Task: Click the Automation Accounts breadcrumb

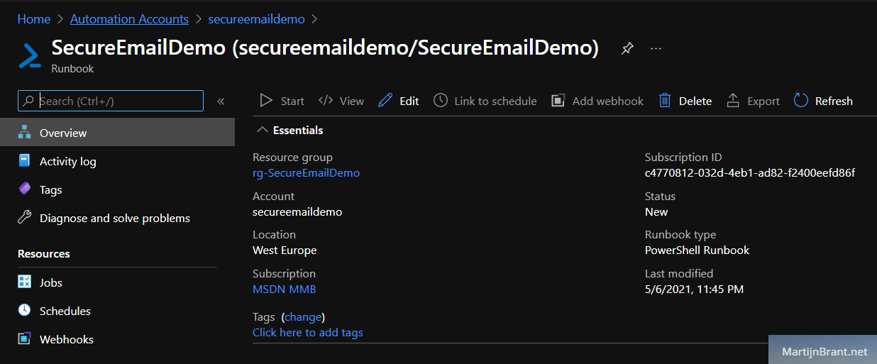Action: 129,19
